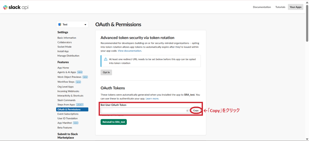Open the View documentation link
Viewport: 309px width, 141px height.
pos(130,51)
